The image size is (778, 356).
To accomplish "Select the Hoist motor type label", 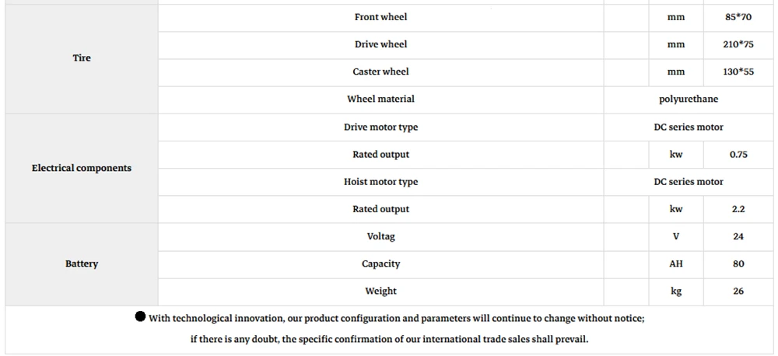I will 380,182.
